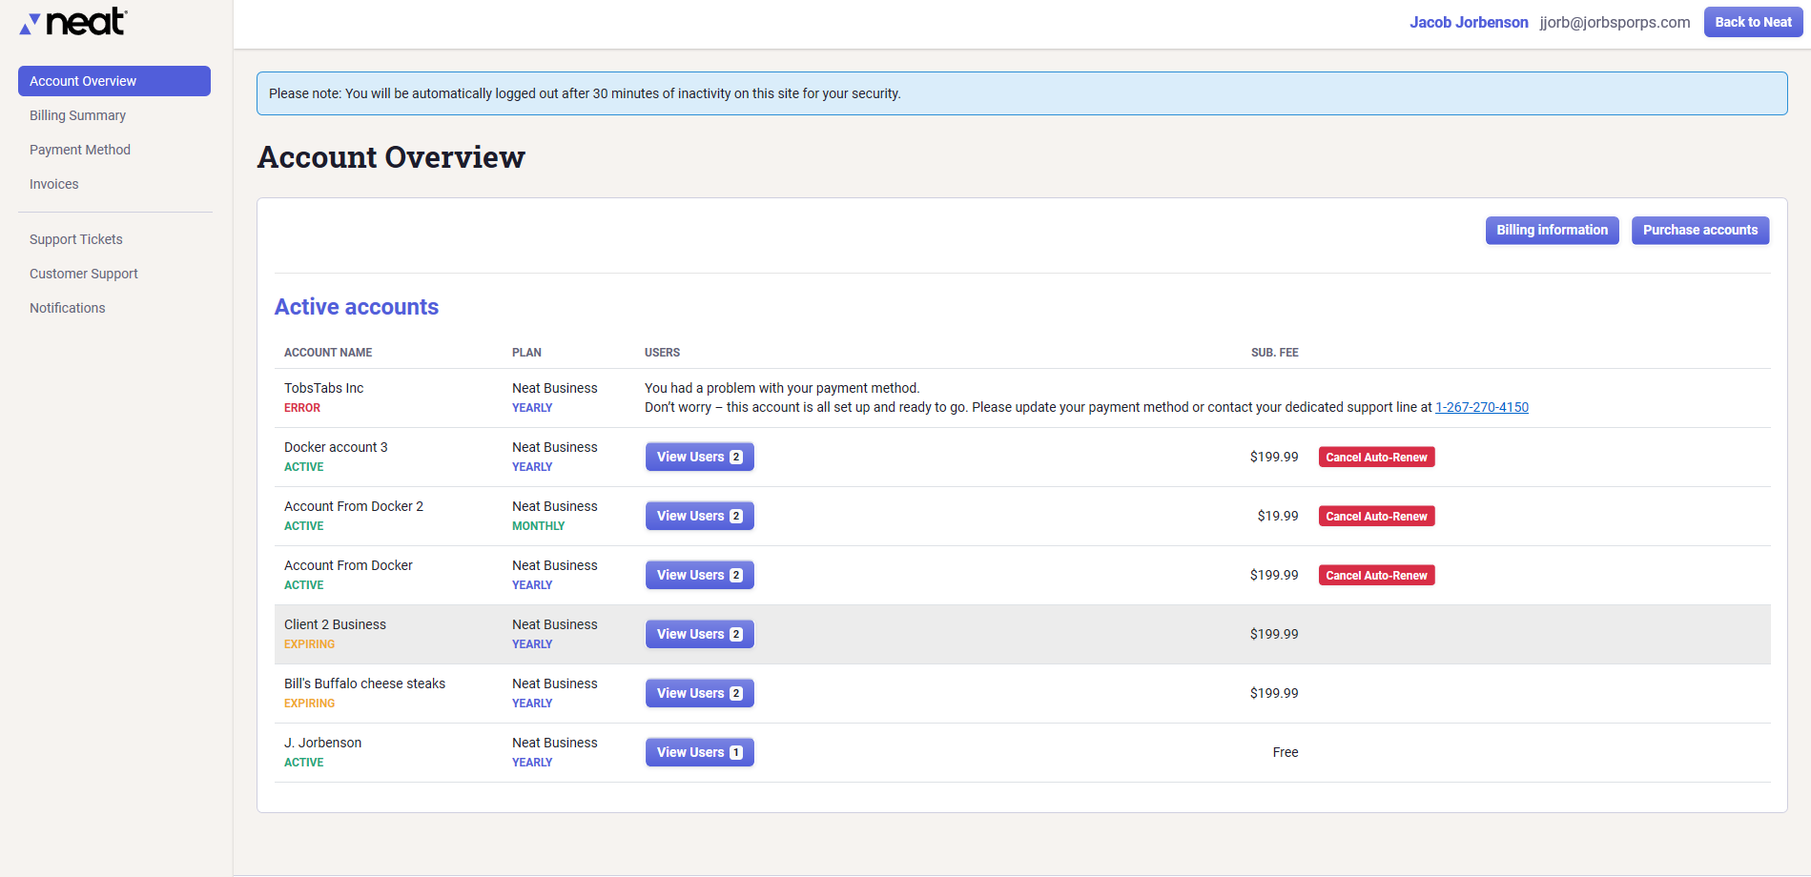The height and width of the screenshot is (877, 1811).
Task: View users for Account From Docker 2
Action: click(699, 516)
